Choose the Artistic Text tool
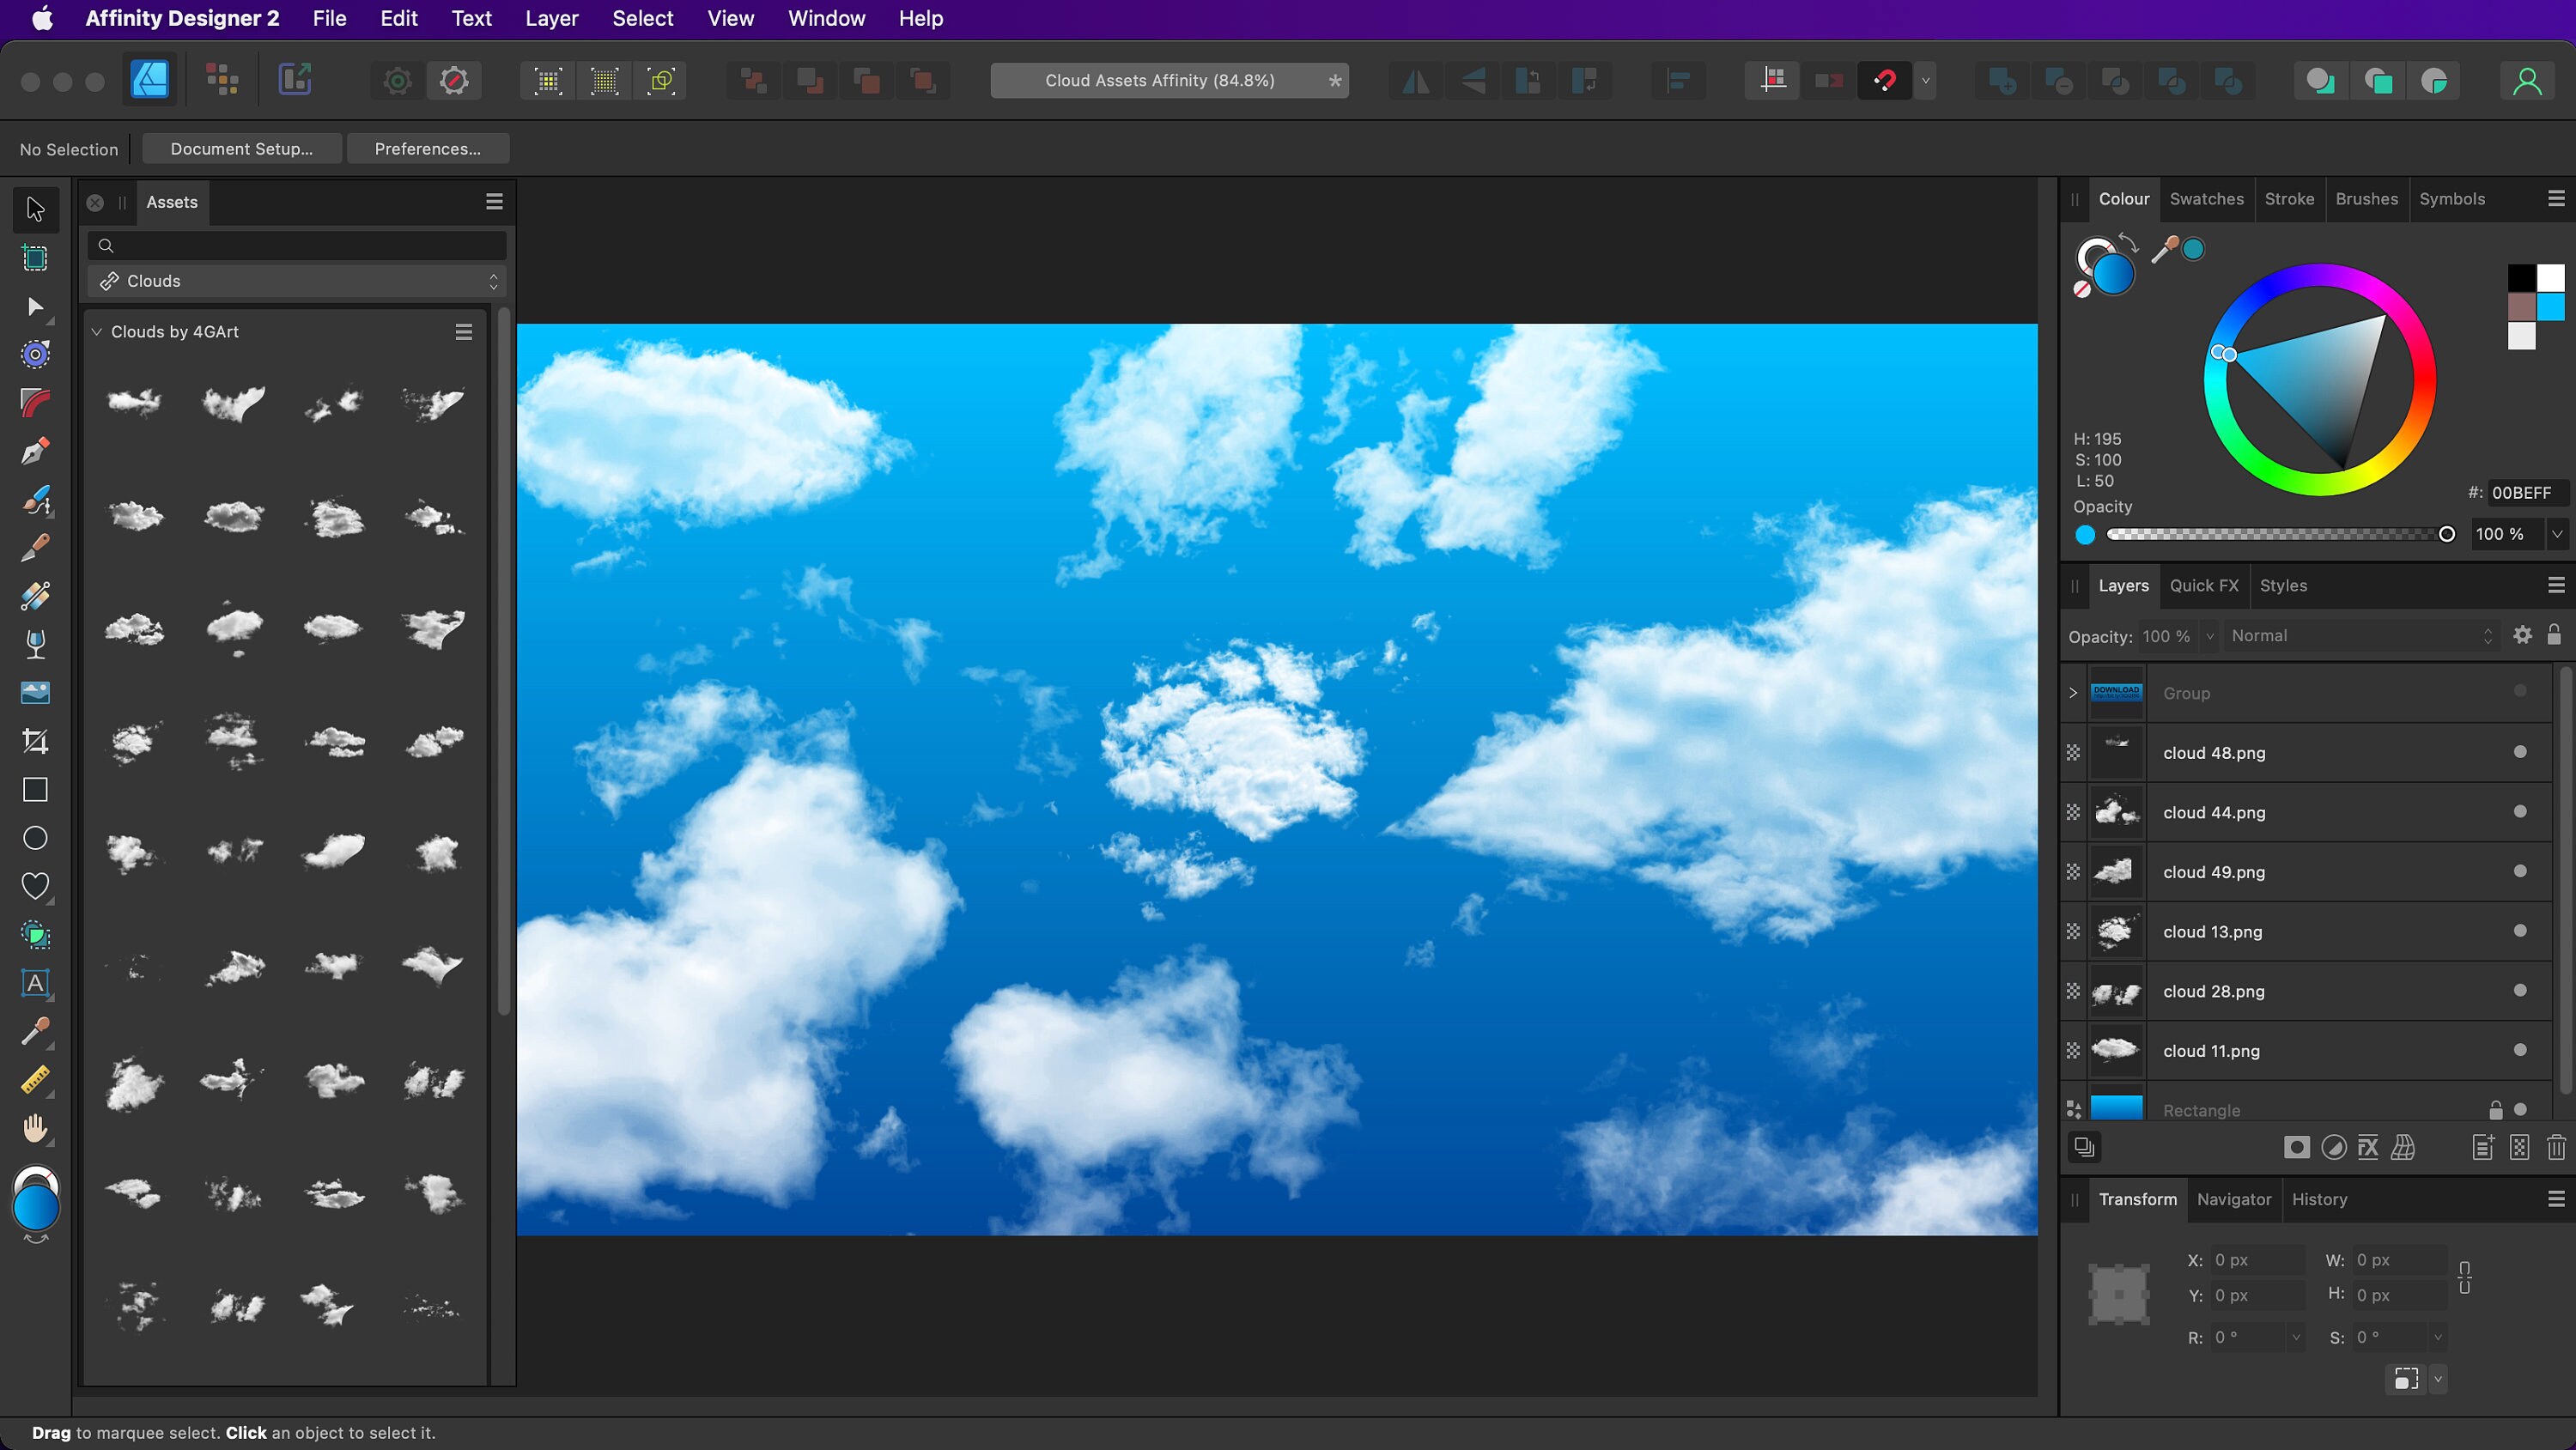Viewport: 2576px width, 1450px height. coord(35,984)
